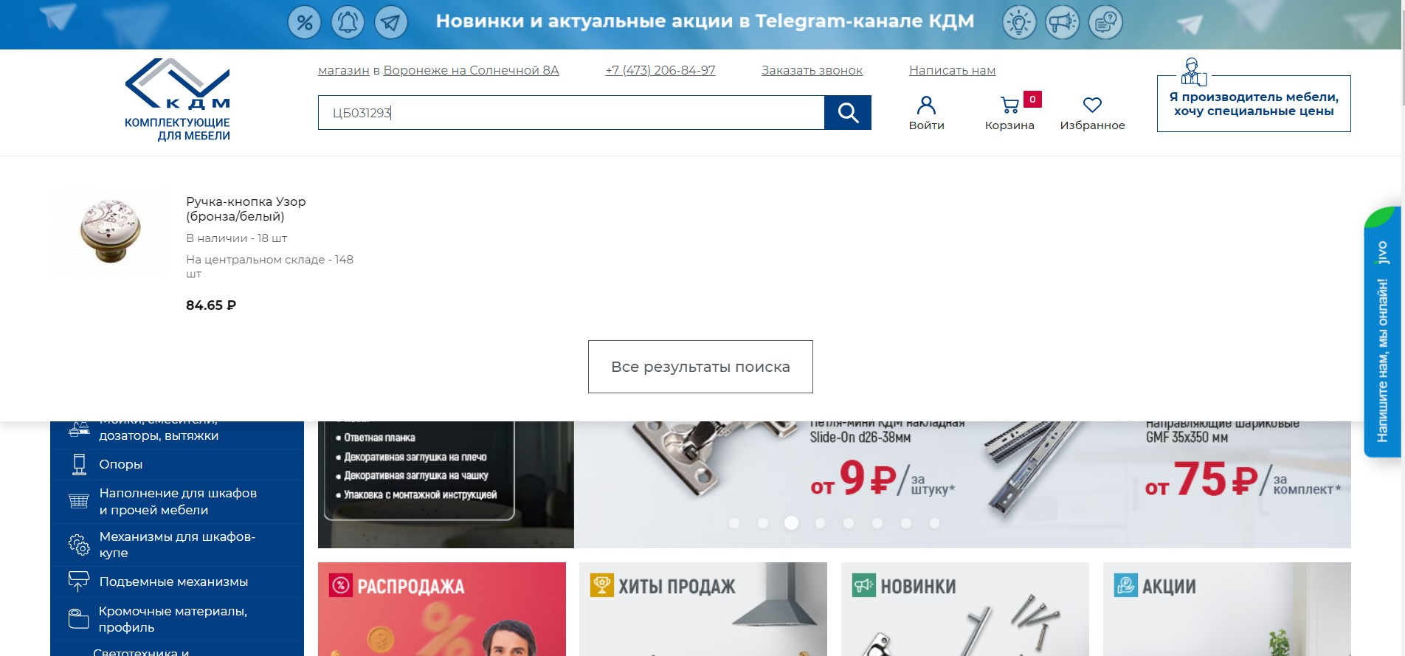1405x656 pixels.
Task: Open the Ручка-кнопка Узор product thumbnail
Action: click(111, 232)
